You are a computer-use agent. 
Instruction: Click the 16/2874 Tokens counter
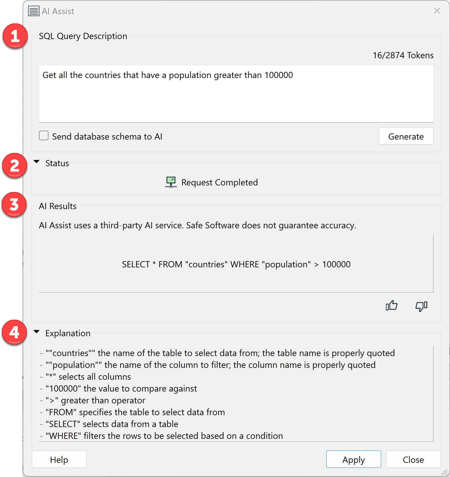click(403, 55)
